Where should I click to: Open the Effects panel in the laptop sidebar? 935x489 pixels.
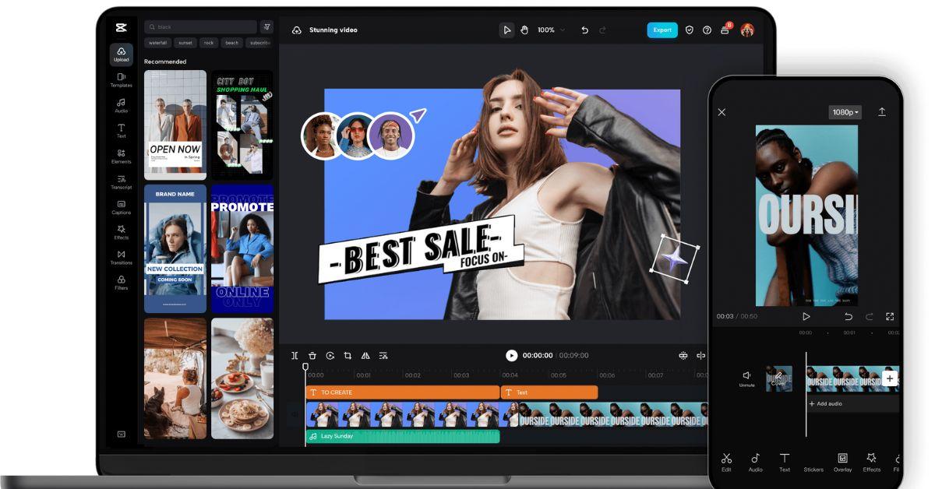click(121, 232)
